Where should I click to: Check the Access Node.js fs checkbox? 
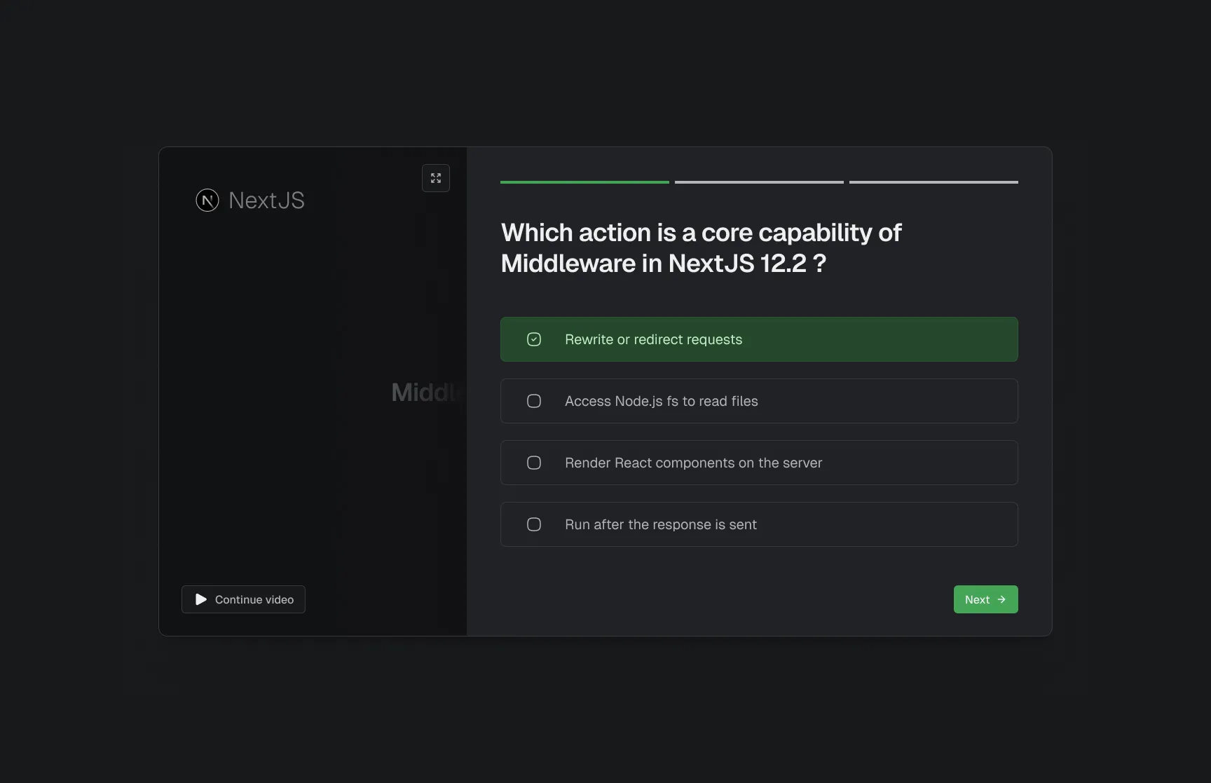pos(534,401)
